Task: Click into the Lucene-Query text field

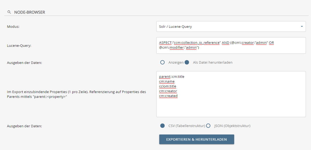Action: click(x=231, y=45)
